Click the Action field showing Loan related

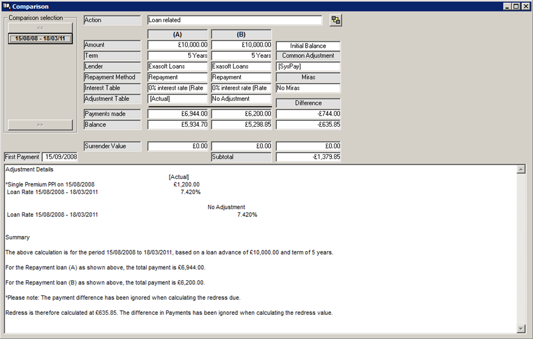click(x=234, y=20)
